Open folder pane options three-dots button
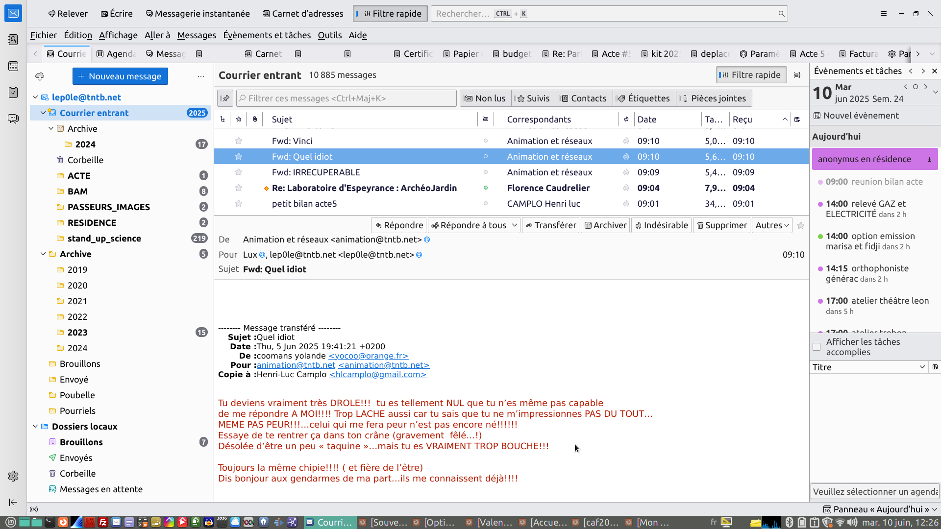The height and width of the screenshot is (529, 941). [x=201, y=76]
